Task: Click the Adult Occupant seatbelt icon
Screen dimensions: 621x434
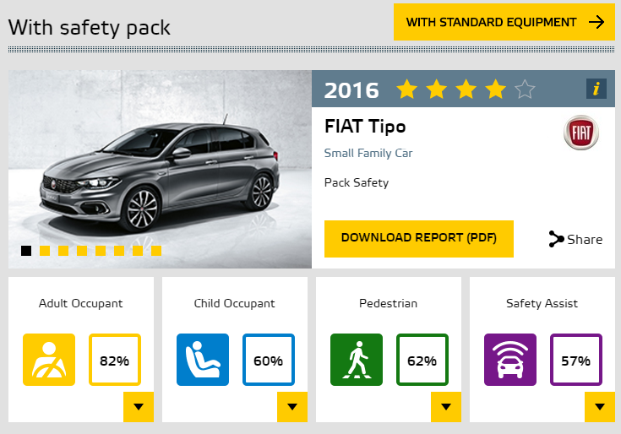Action: click(49, 360)
